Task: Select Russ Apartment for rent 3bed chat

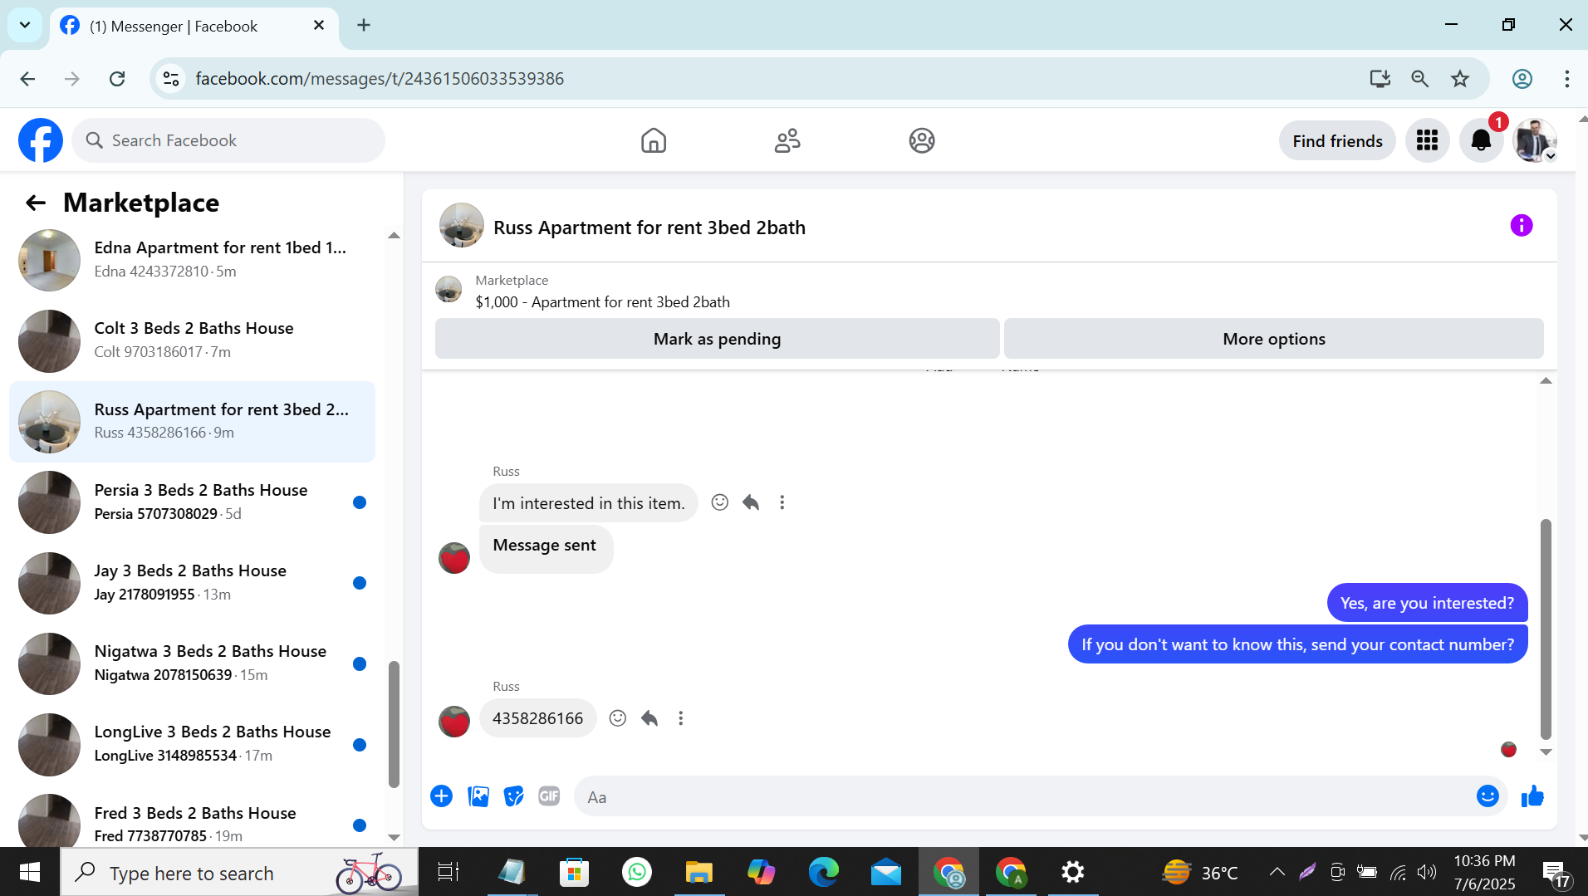Action: coord(193,421)
